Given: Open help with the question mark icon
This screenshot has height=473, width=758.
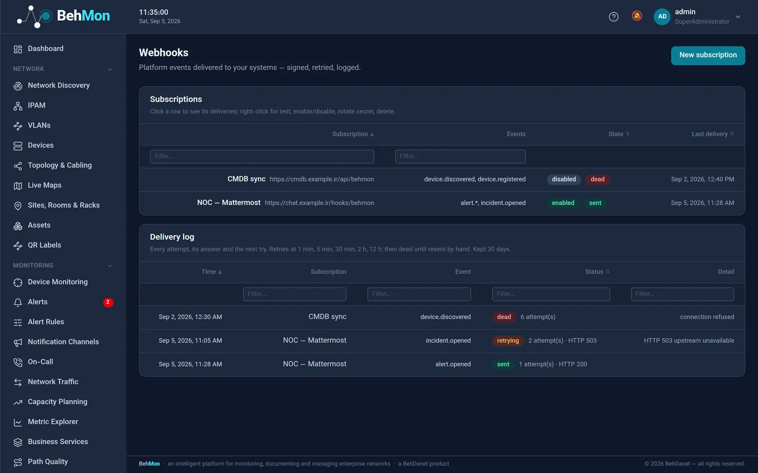Looking at the screenshot, I should pyautogui.click(x=614, y=17).
